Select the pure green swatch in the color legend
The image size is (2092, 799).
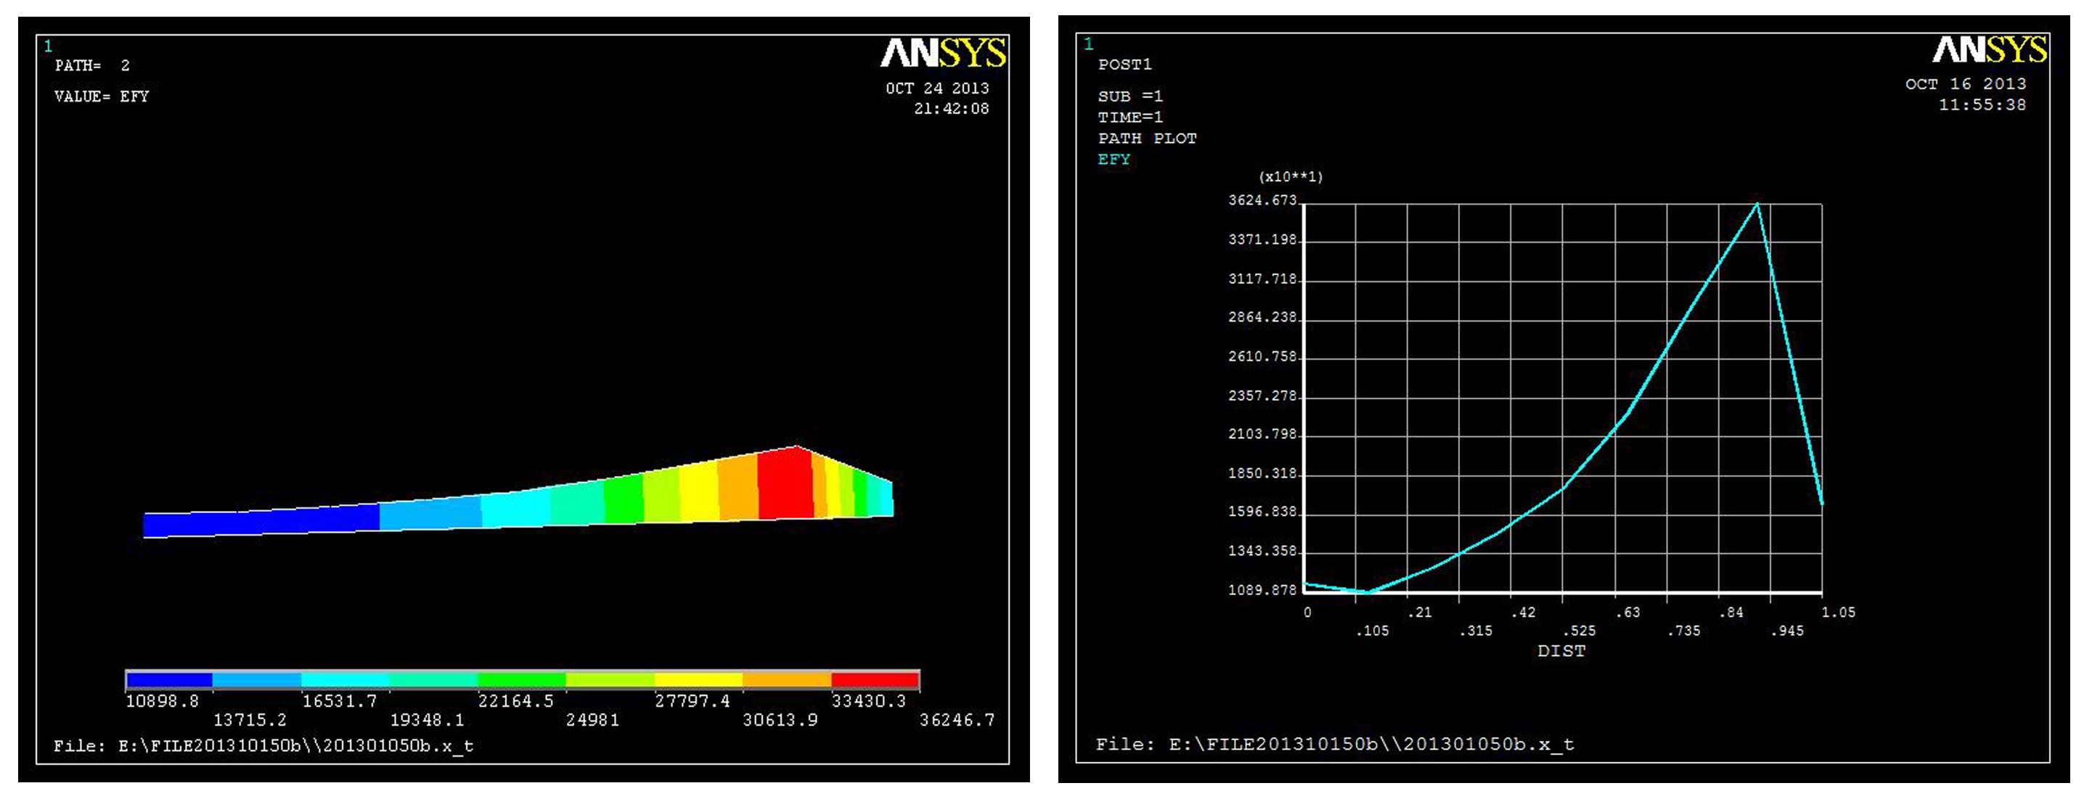521,680
